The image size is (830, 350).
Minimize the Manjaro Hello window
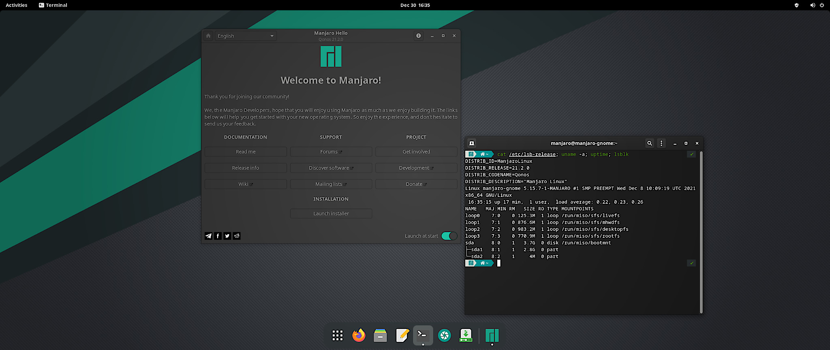[x=432, y=36]
